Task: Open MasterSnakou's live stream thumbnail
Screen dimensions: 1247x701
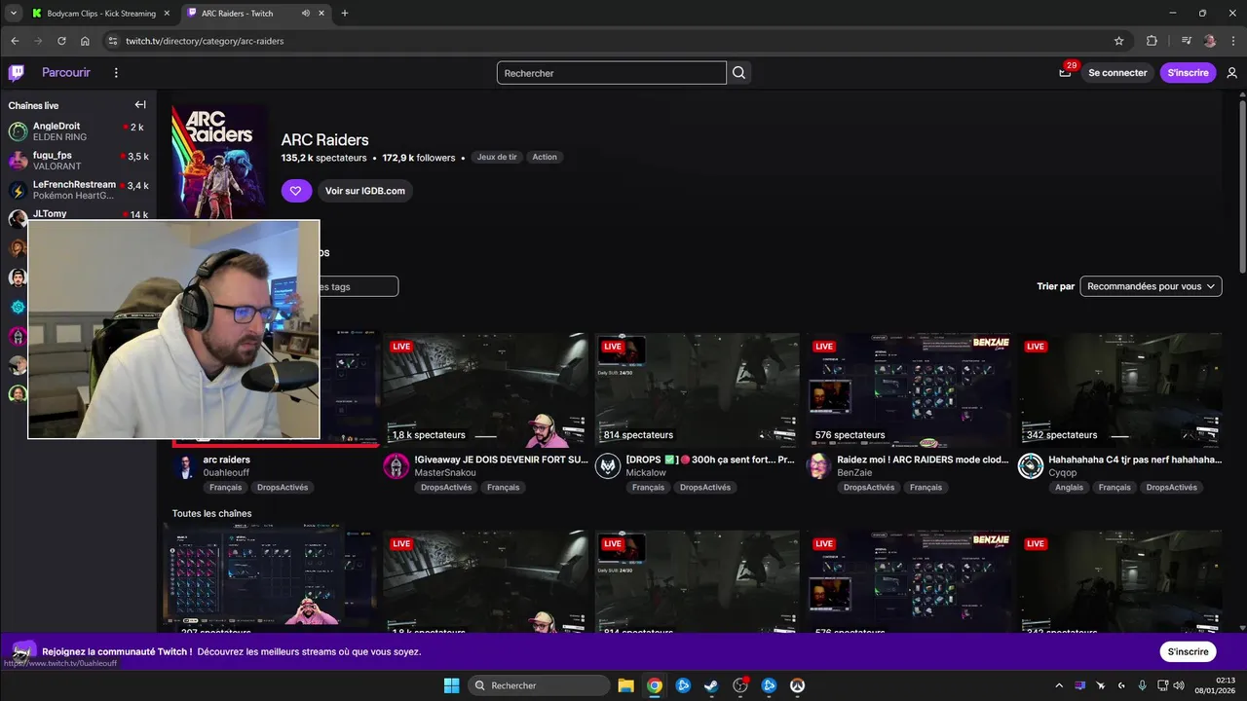Action: [485, 389]
